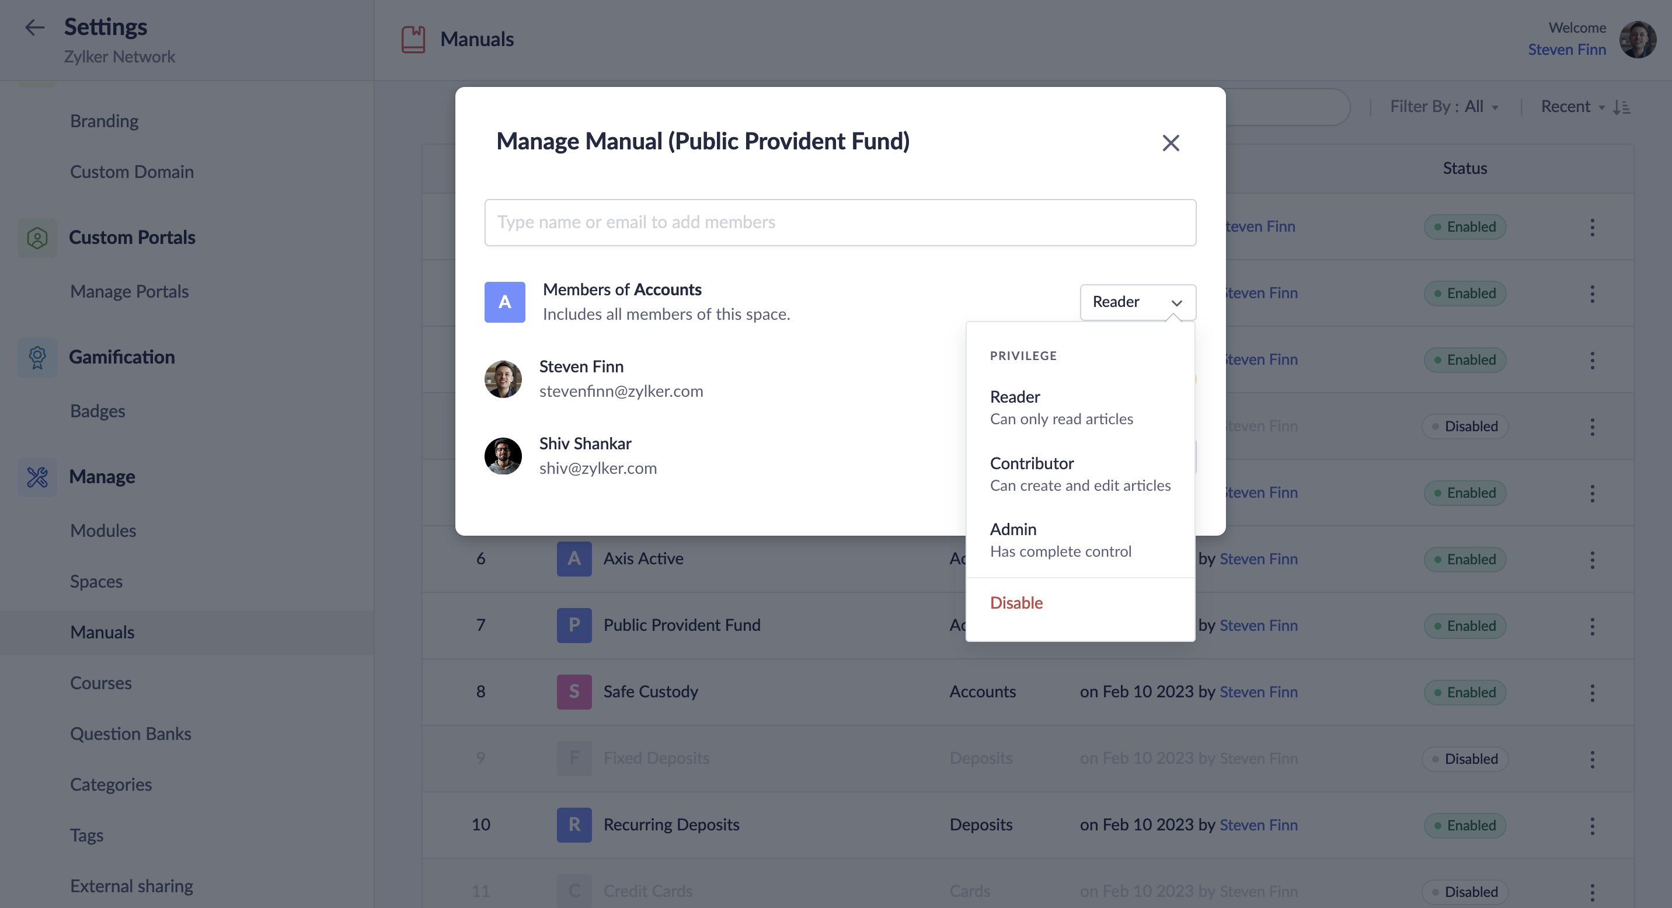This screenshot has width=1672, height=908.
Task: Click the Axis Active 'A' manual icon
Action: [x=574, y=558]
